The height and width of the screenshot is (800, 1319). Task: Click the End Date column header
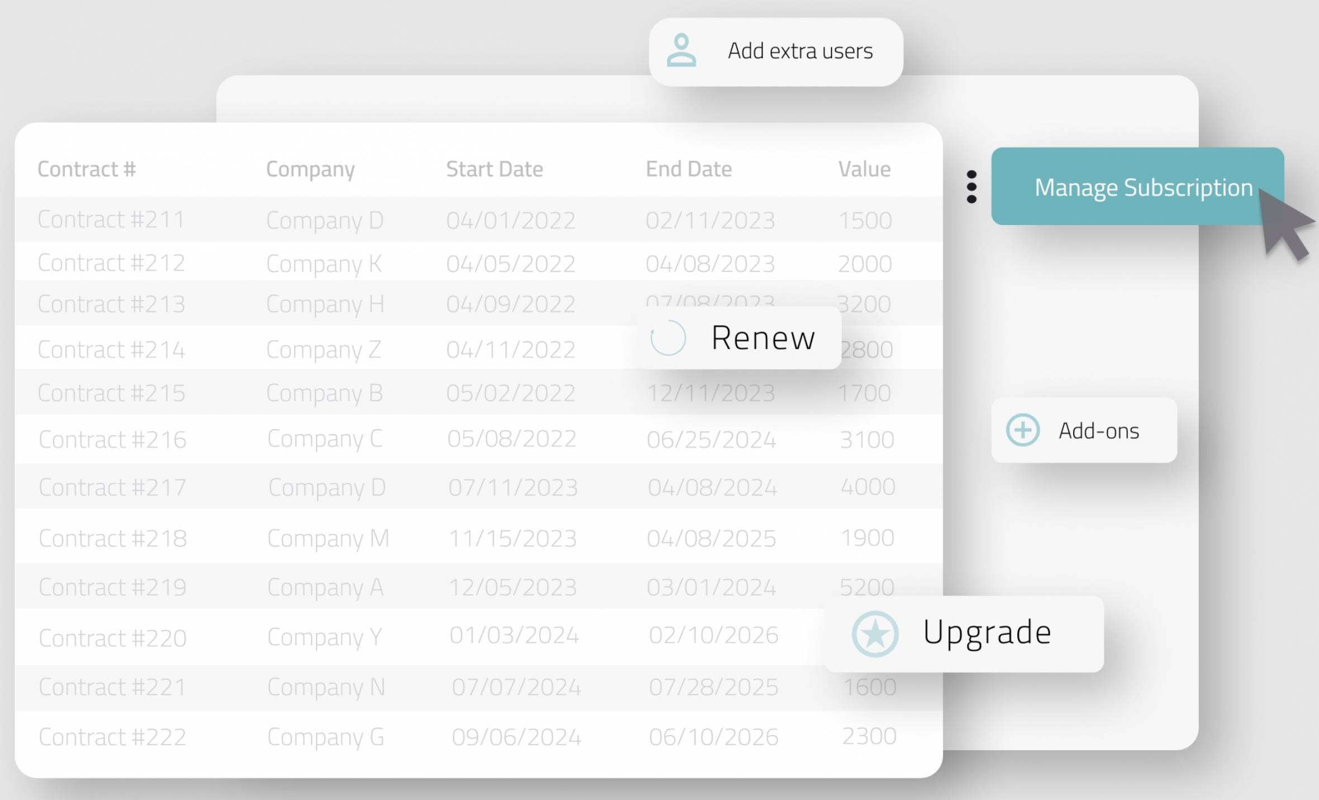tap(688, 169)
